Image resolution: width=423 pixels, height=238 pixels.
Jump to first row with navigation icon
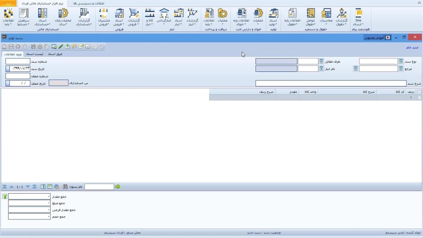5,187
